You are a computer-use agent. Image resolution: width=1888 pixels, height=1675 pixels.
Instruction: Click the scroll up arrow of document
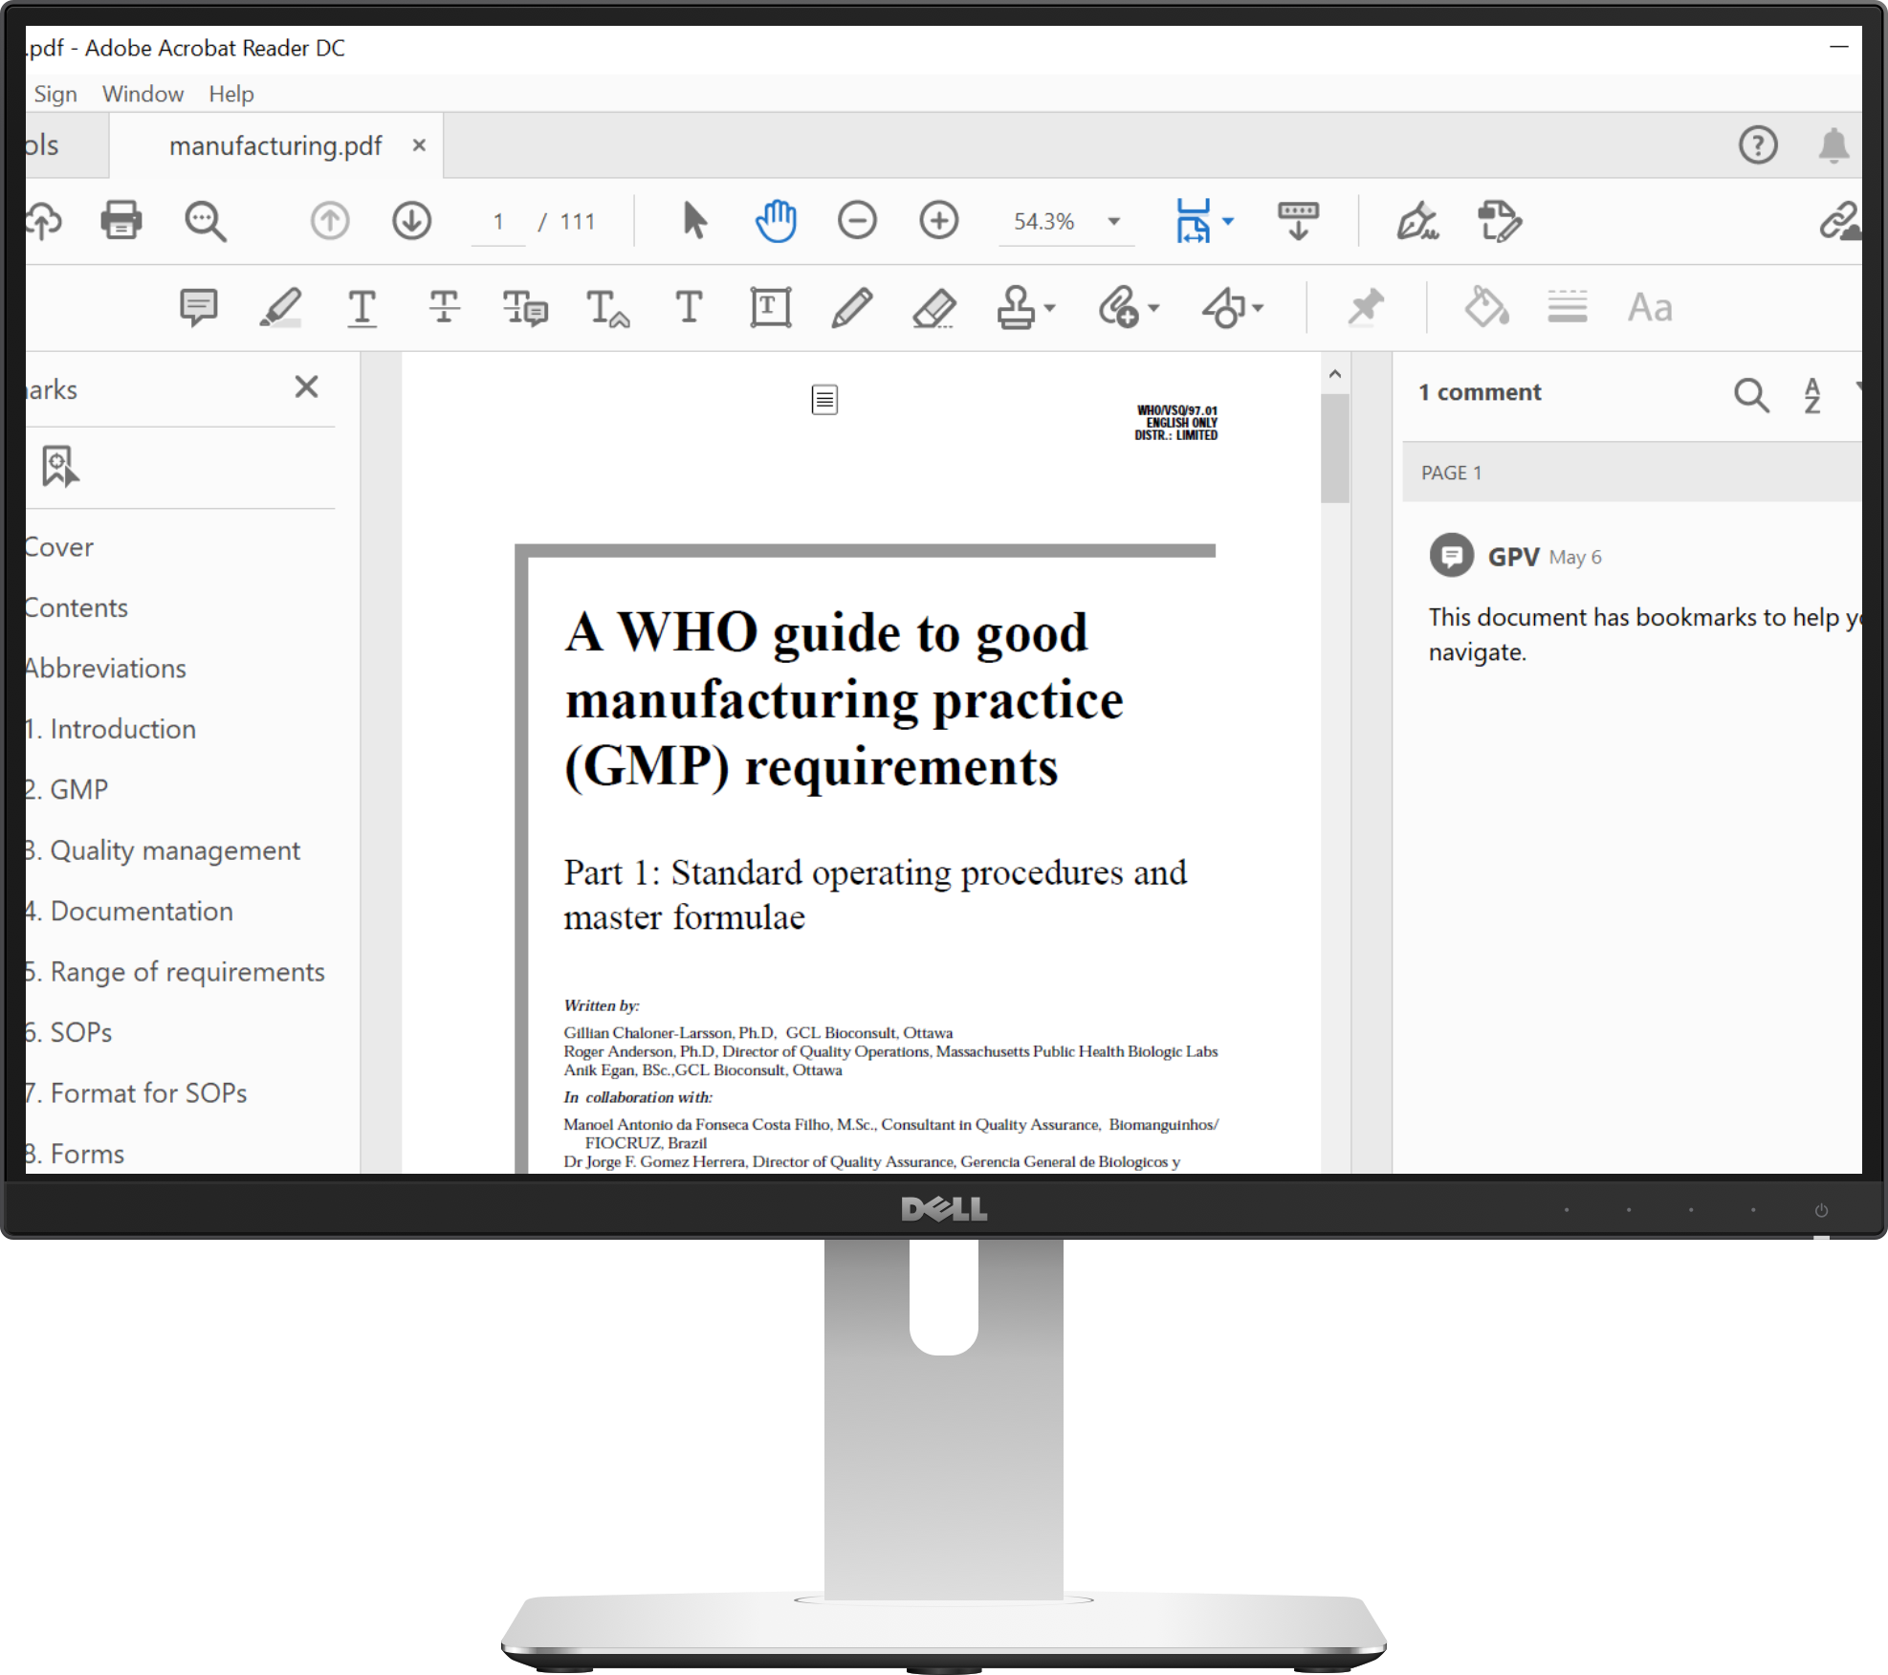click(x=1335, y=374)
